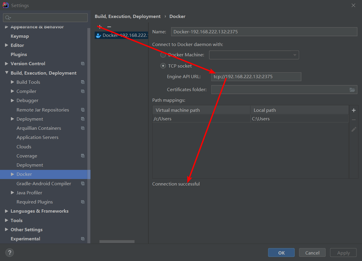
Task: Remove selected Docker configuration with minus
Action: (109, 27)
